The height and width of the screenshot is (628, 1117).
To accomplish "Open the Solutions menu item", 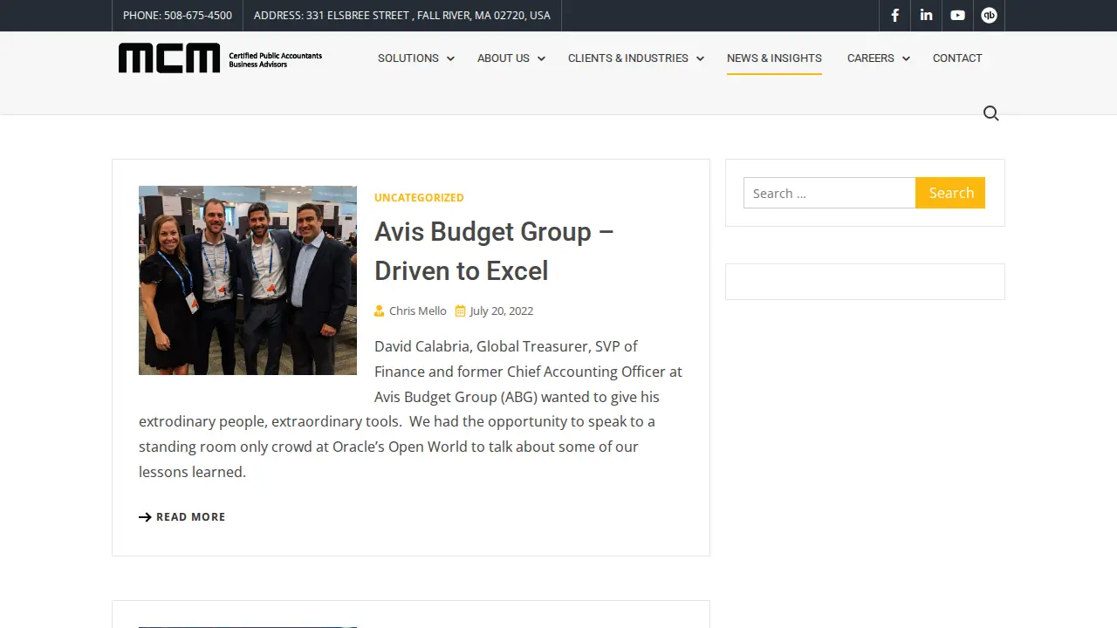I will coord(408,58).
